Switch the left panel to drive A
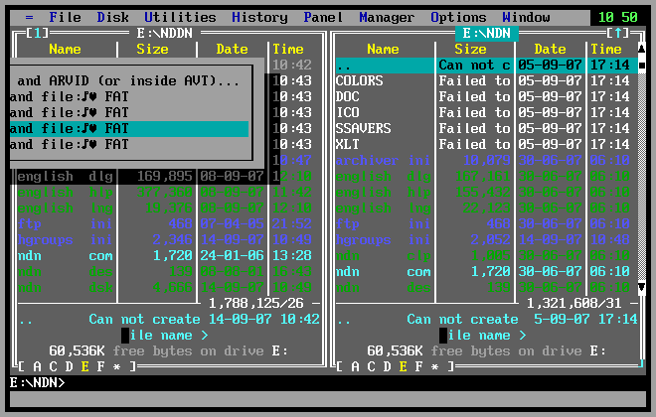656x417 pixels. click(x=37, y=366)
